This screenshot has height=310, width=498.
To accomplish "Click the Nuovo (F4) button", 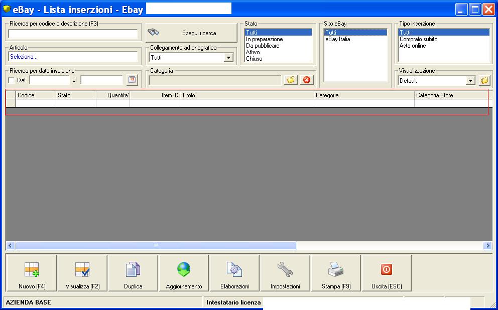I will (32, 273).
